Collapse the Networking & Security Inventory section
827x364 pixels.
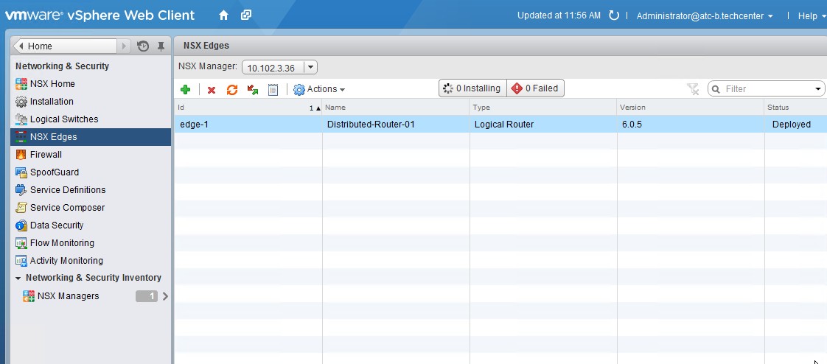click(18, 278)
